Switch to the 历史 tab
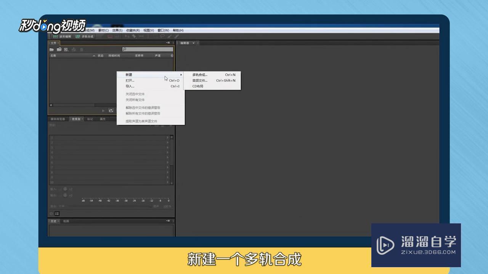The height and width of the screenshot is (274, 488). pos(53,221)
